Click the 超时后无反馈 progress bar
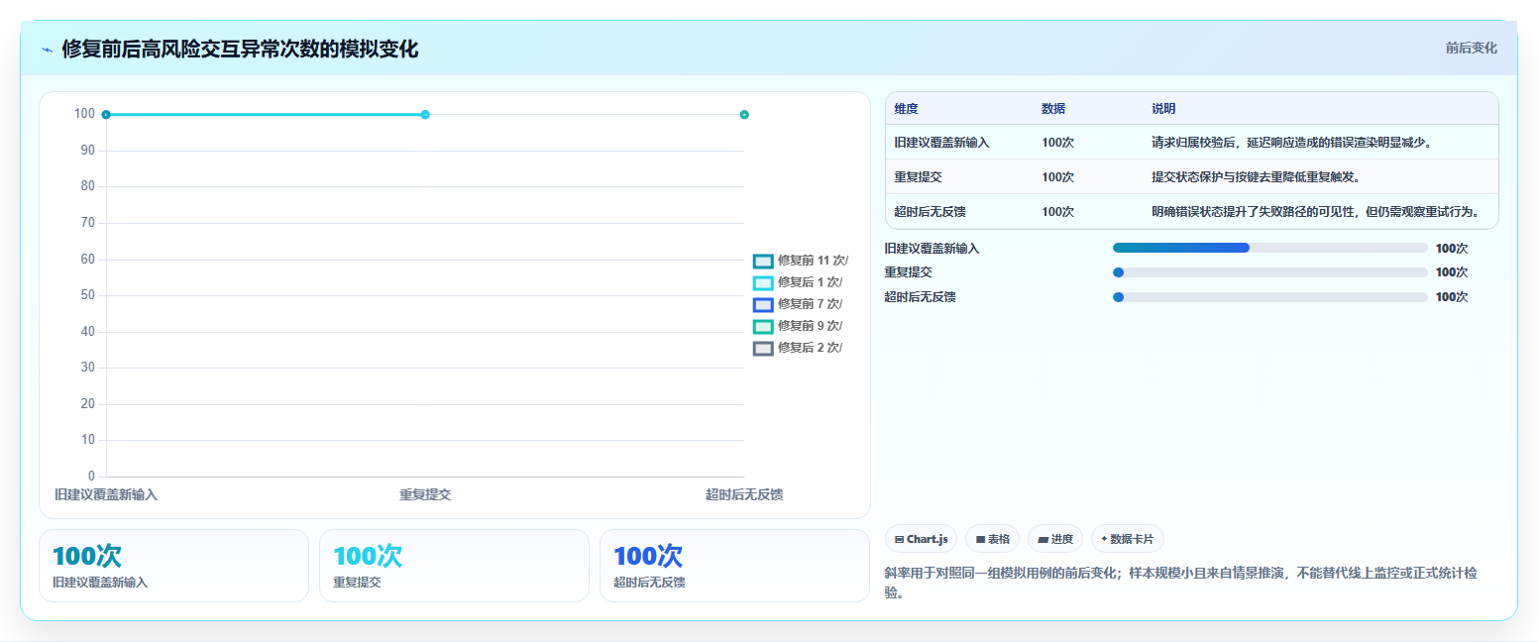This screenshot has width=1538, height=642. point(1269,296)
